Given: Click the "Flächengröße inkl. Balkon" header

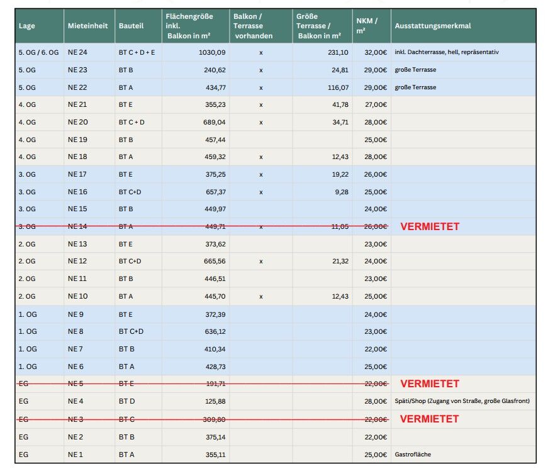Looking at the screenshot, I should pyautogui.click(x=188, y=26).
